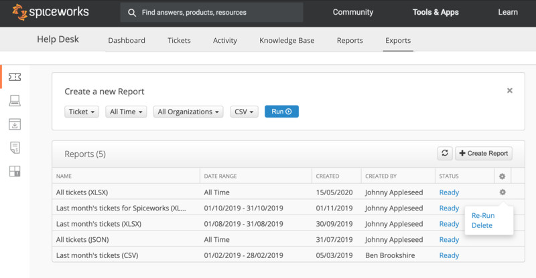Click the DATE RANGE column header
The width and height of the screenshot is (536, 278).
(220, 176)
